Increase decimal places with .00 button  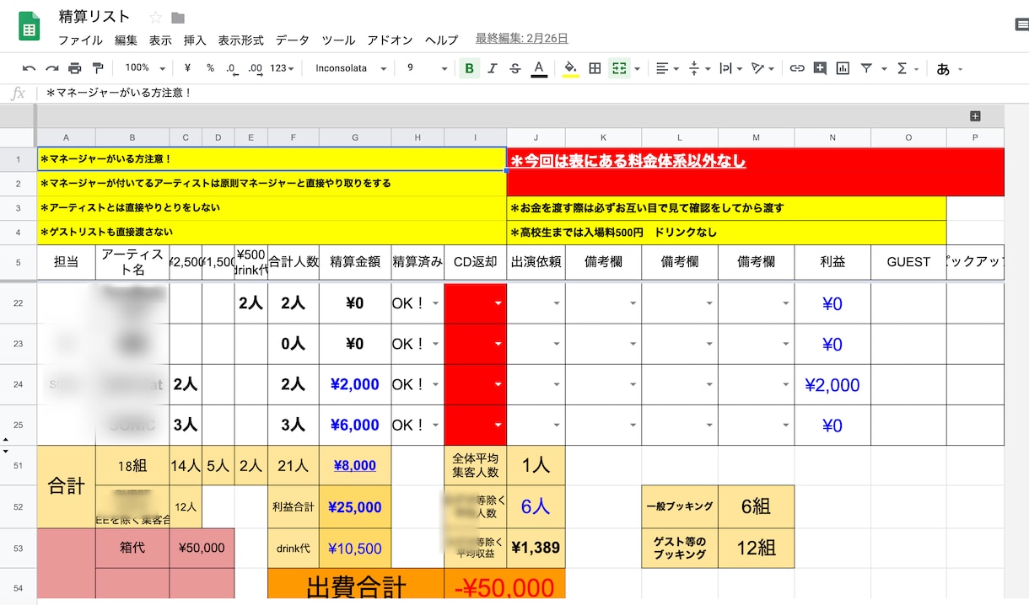tap(256, 68)
